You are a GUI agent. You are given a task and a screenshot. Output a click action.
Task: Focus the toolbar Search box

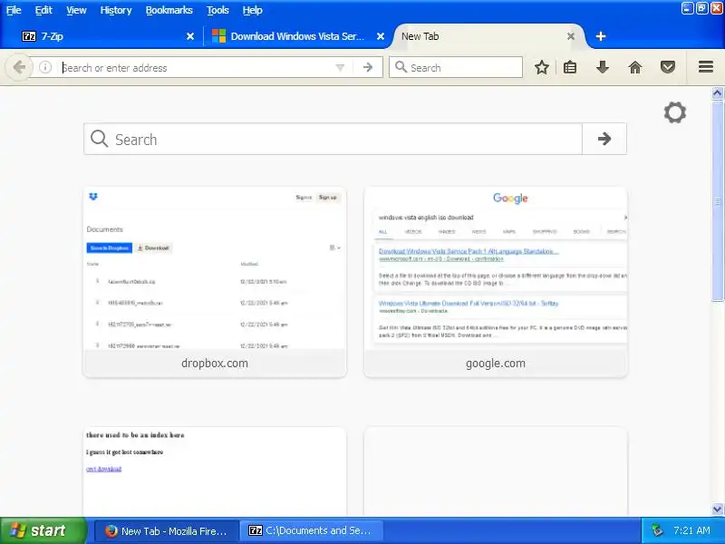tap(456, 67)
